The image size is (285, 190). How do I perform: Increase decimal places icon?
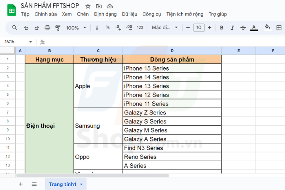129,28
